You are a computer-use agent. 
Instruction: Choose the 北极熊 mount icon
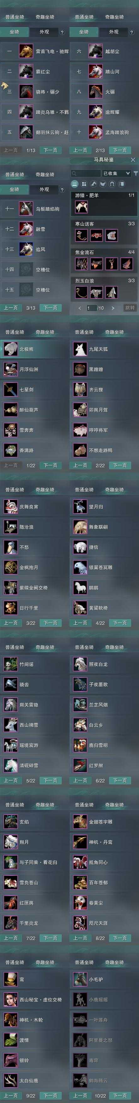coord(10,349)
